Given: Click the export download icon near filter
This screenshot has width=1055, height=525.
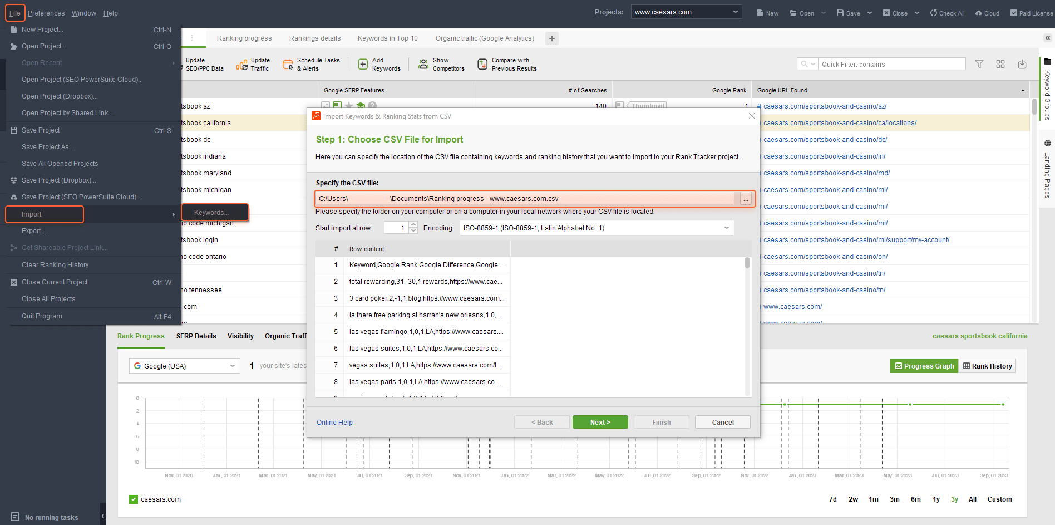Looking at the screenshot, I should (x=1022, y=64).
